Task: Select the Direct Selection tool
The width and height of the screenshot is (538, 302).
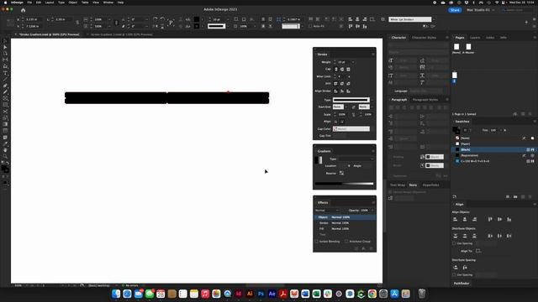Action: [x=5, y=47]
